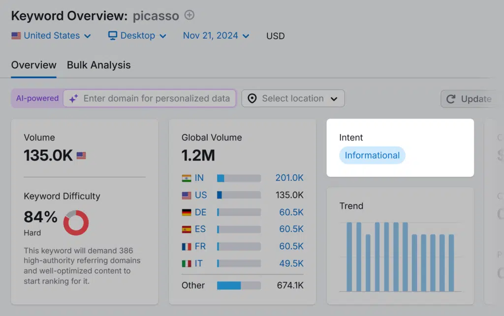
Task: Open the United States country dropdown
Action: [52, 36]
